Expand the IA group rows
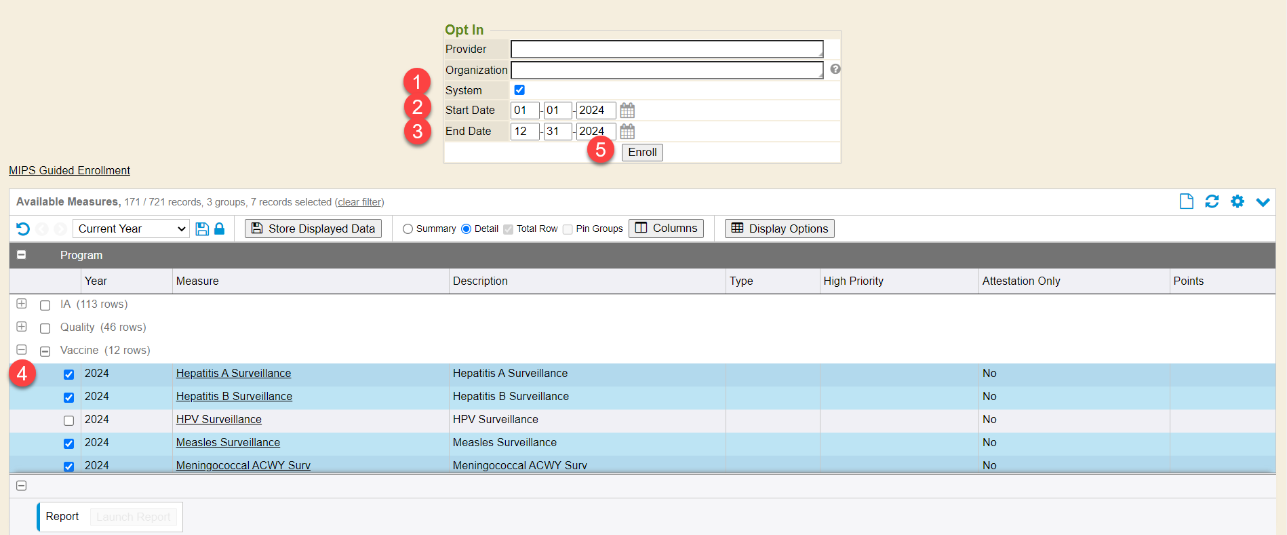1287x535 pixels. (x=22, y=304)
